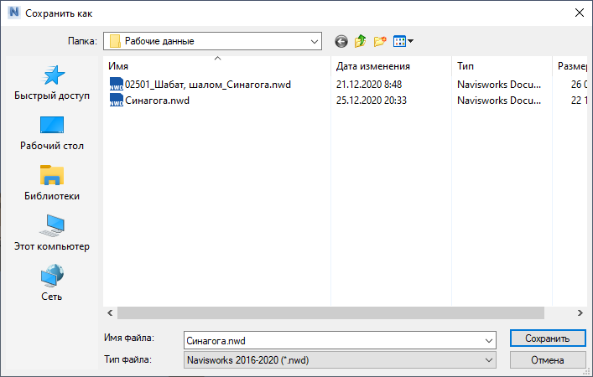593x377 pixels.
Task: Expand the Имя файла name dropdown
Action: 488,339
